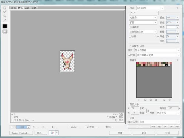This screenshot has width=184, height=138.
Task: Toggle the 转换为 sRGB checkbox
Action: coord(130,46)
